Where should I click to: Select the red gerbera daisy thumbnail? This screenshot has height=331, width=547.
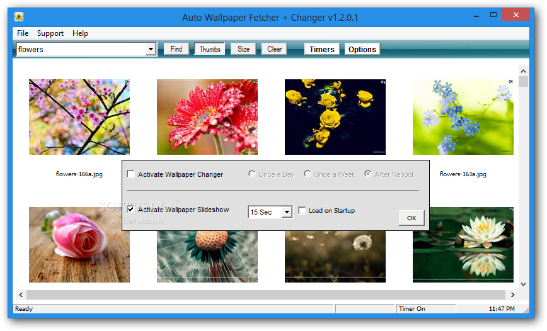[x=207, y=117]
